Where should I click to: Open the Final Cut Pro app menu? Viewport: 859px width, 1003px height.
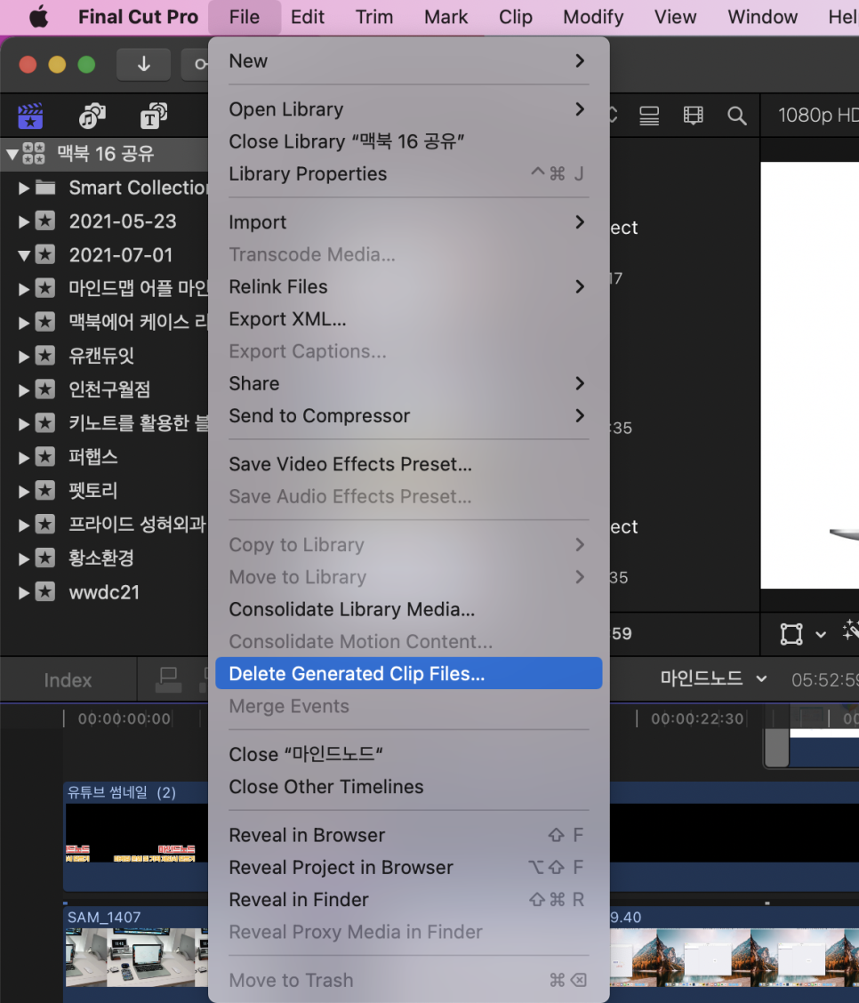tap(138, 17)
